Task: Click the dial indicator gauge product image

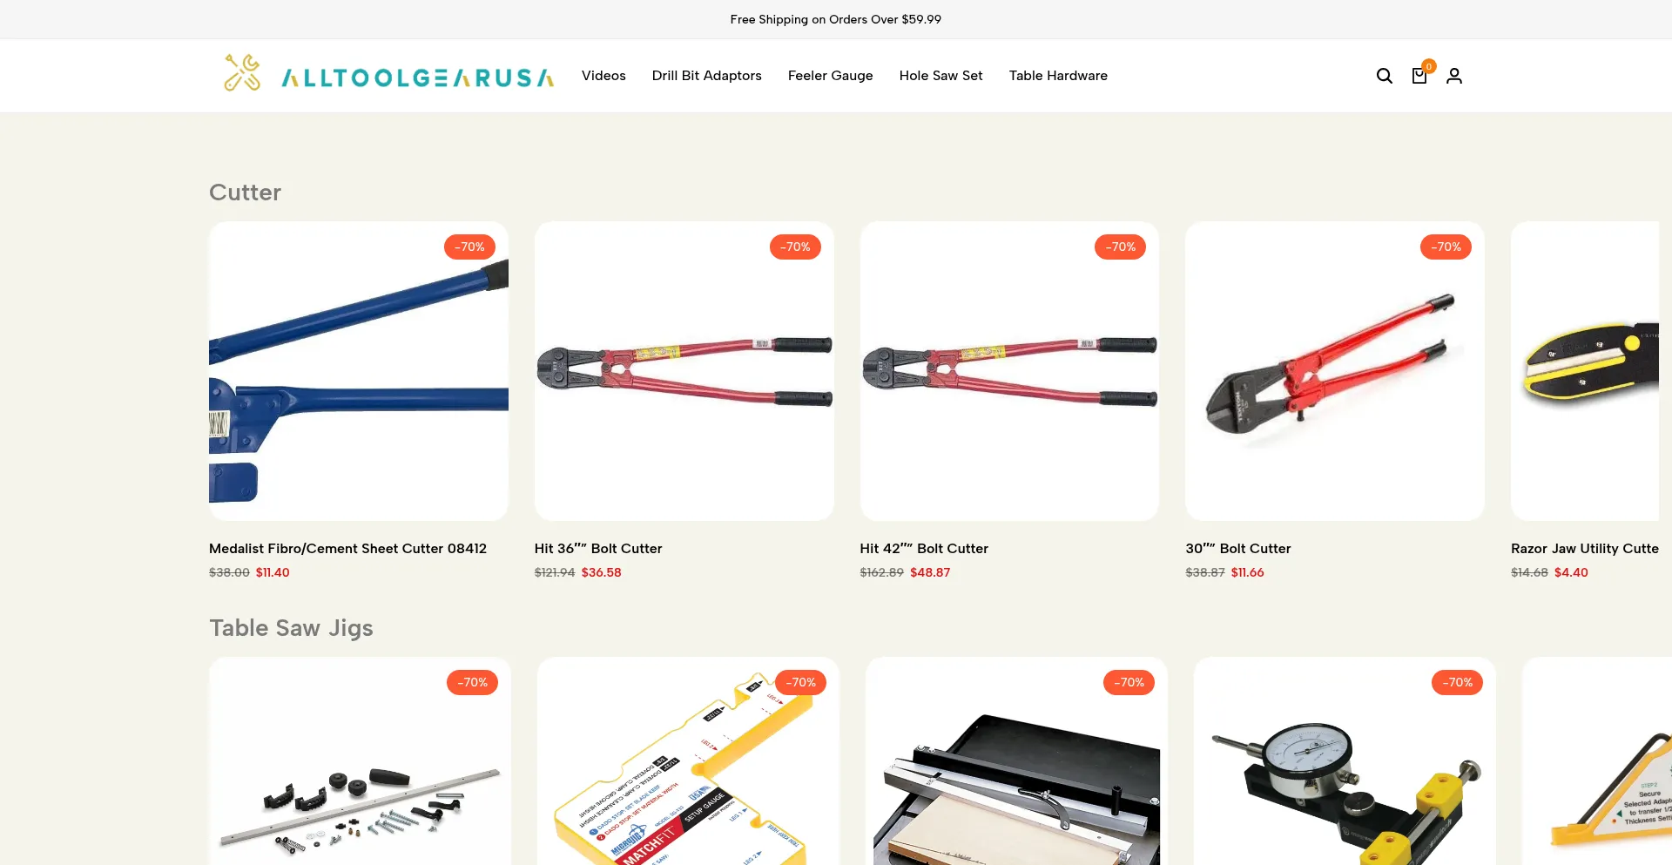Action: pos(1345,761)
